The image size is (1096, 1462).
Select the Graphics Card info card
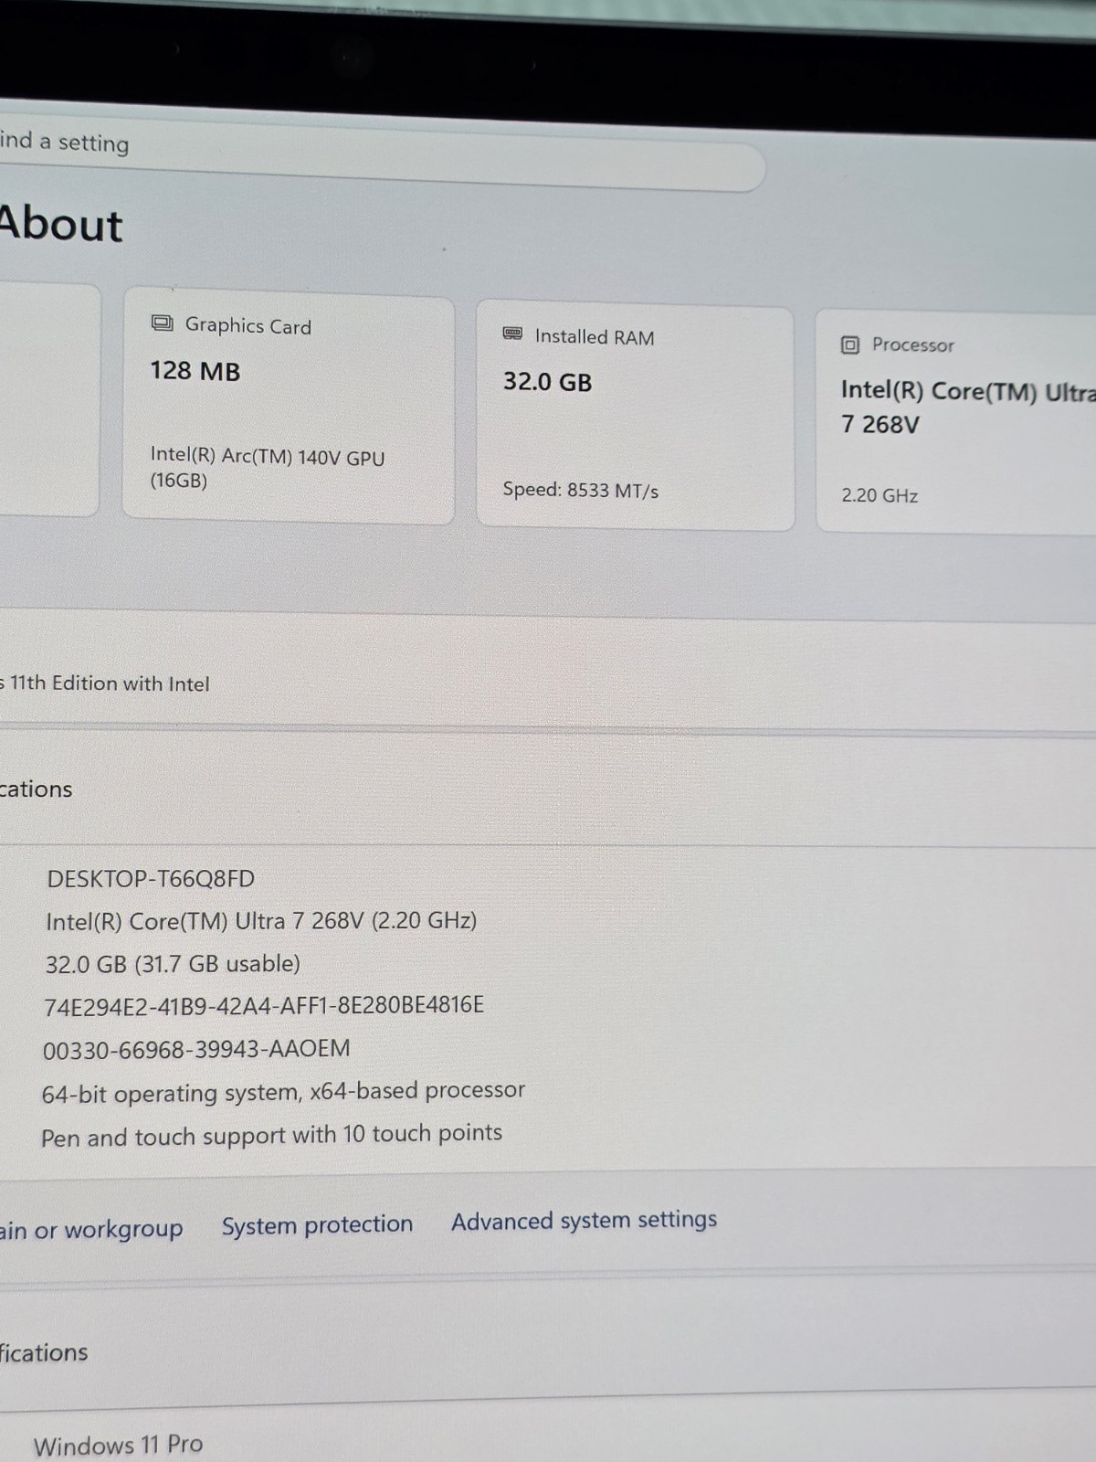tap(289, 407)
